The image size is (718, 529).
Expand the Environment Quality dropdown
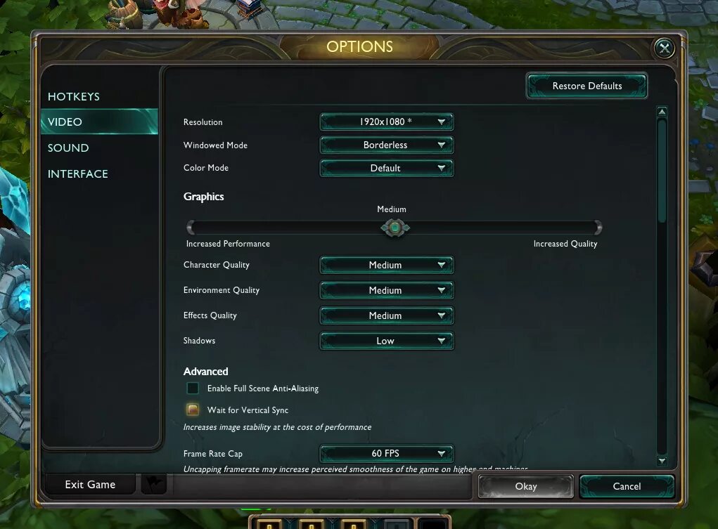click(387, 290)
